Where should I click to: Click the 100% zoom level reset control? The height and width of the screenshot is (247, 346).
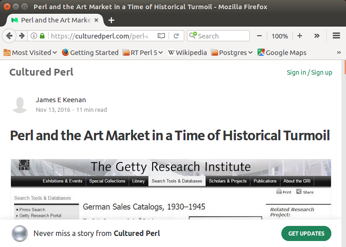point(280,36)
